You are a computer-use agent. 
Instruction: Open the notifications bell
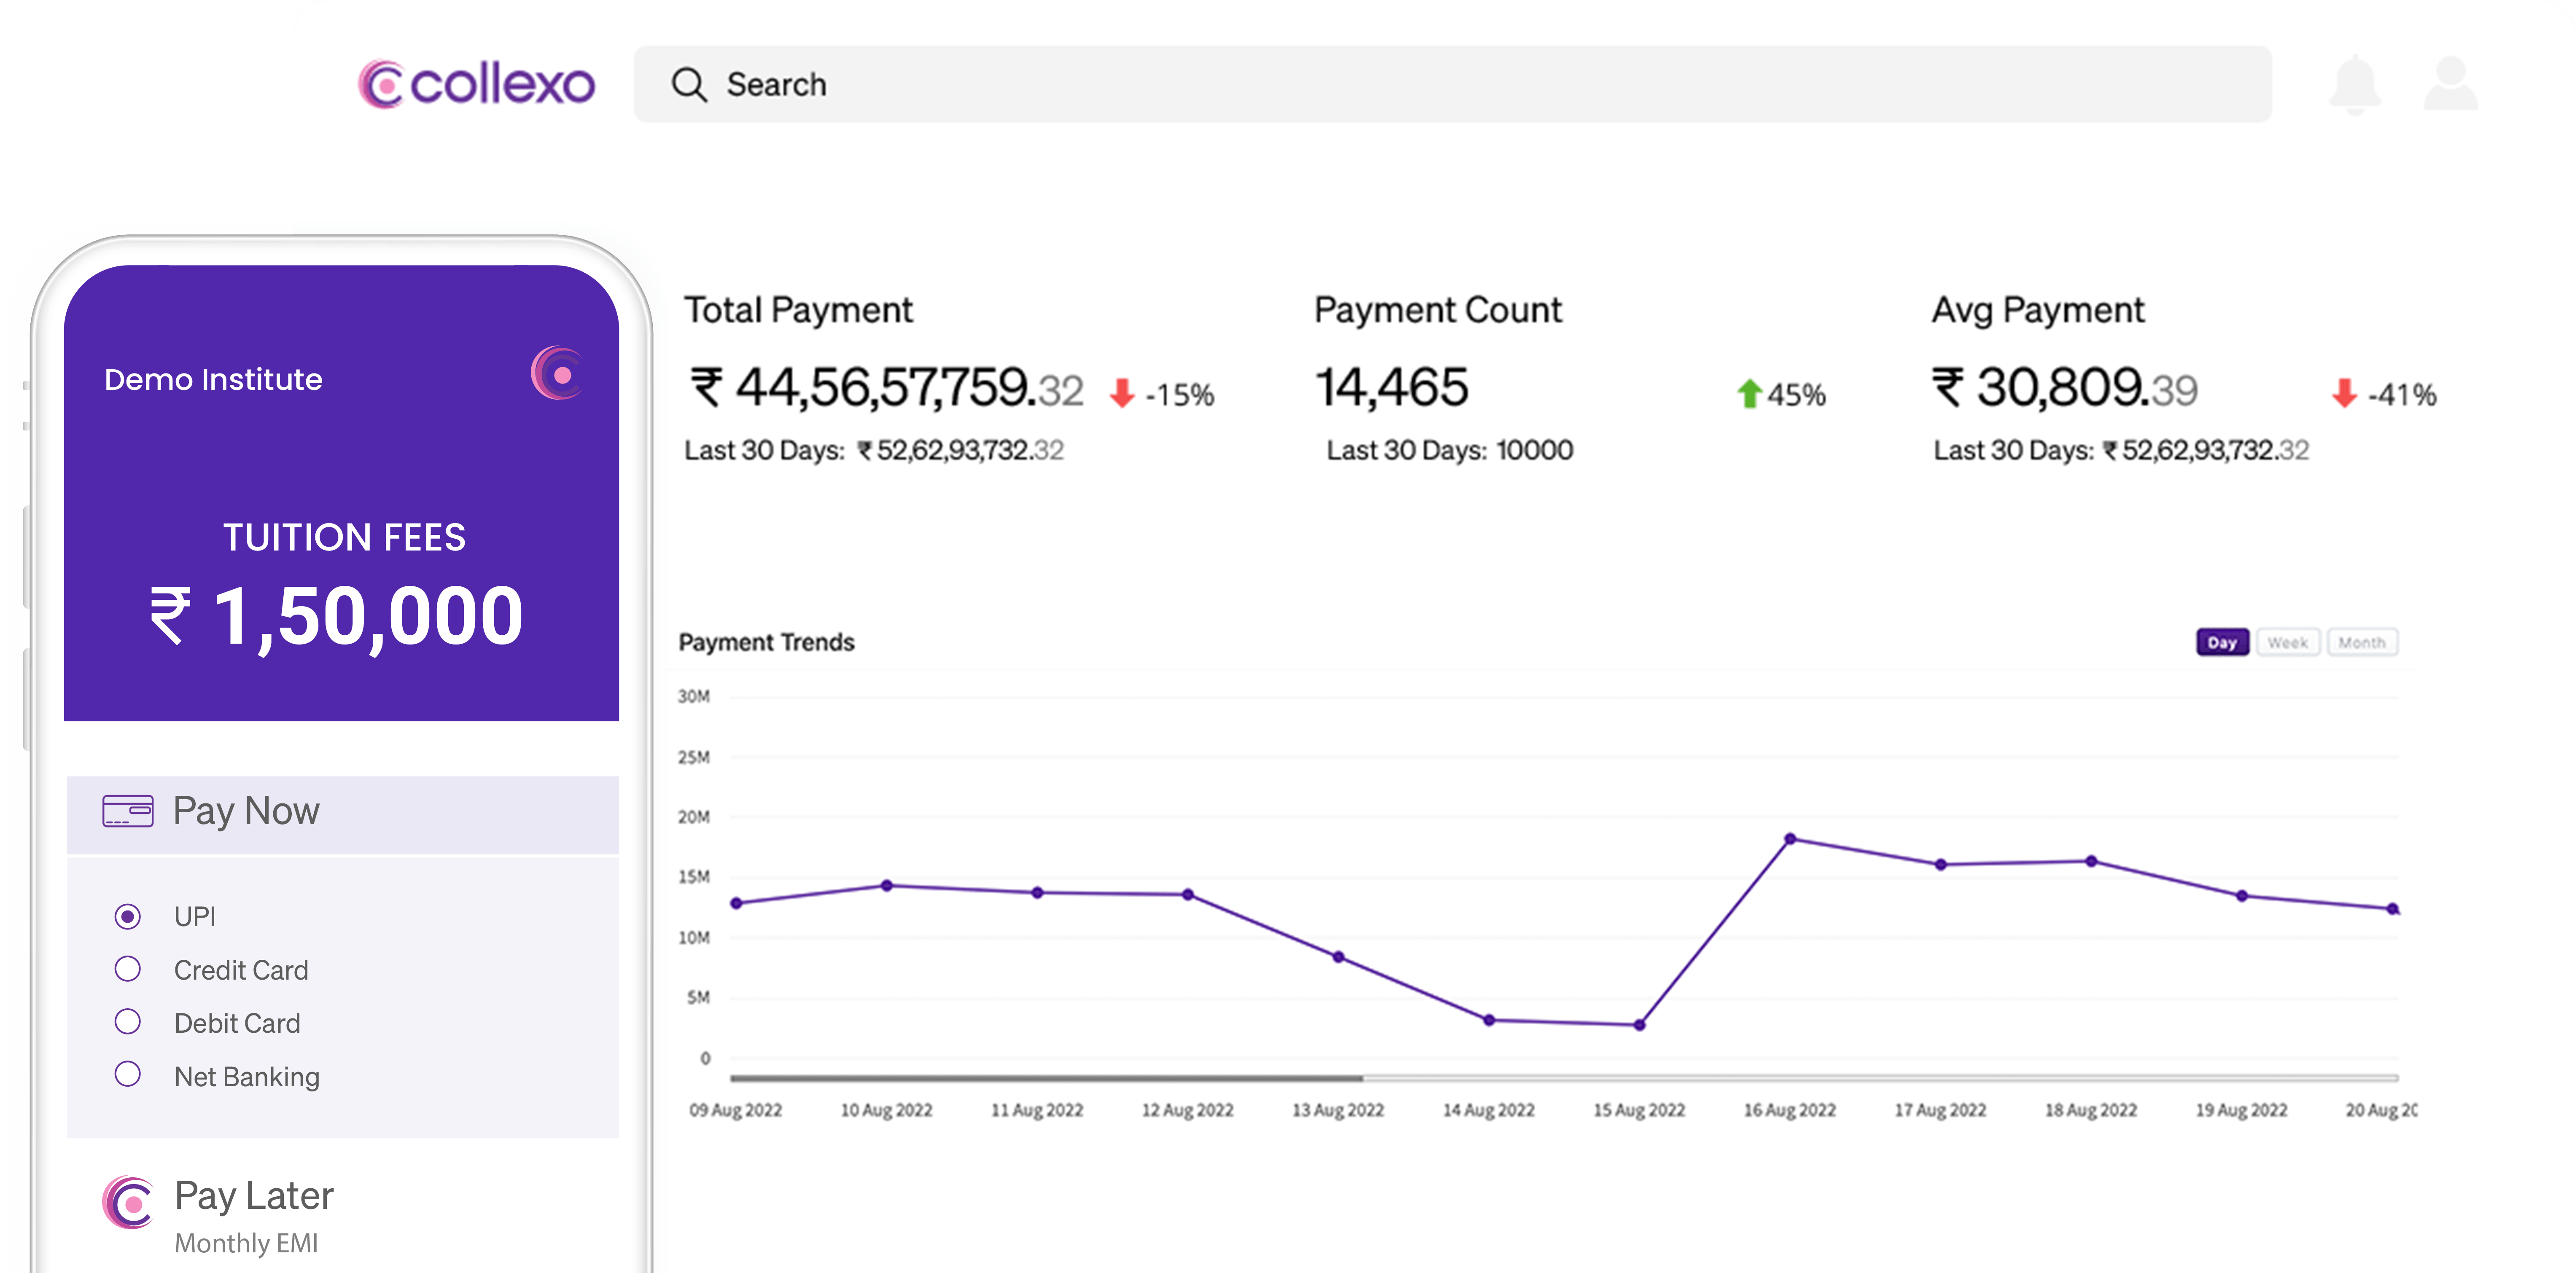click(2355, 85)
